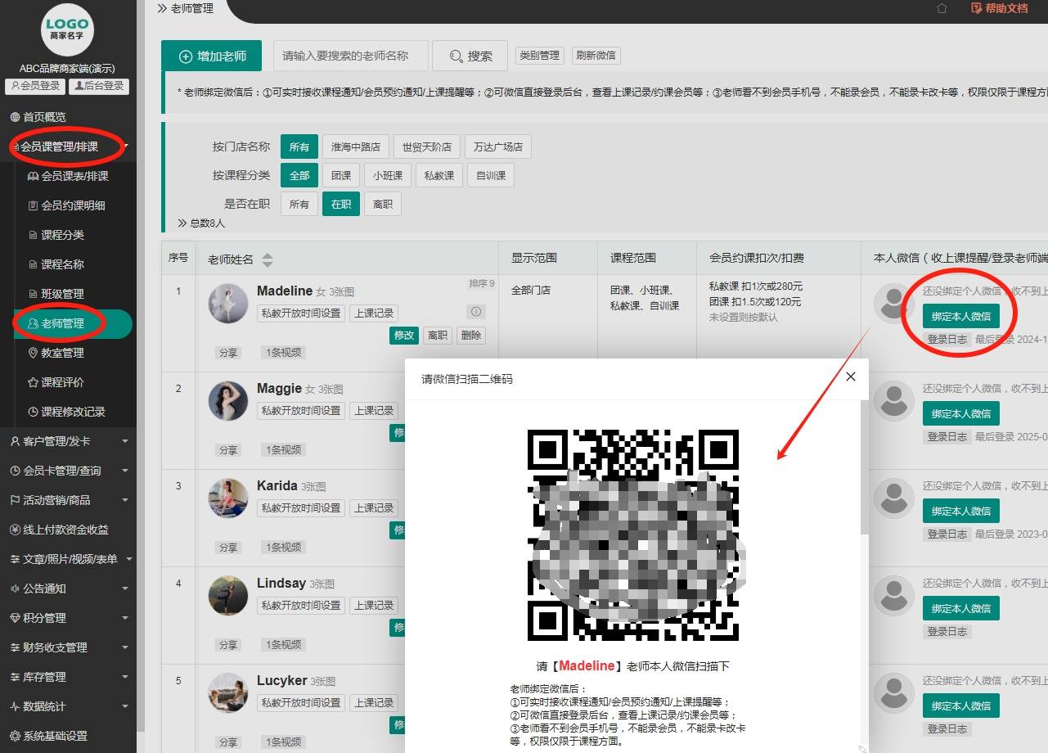Select 所有 in 是否在职 filter

[299, 204]
